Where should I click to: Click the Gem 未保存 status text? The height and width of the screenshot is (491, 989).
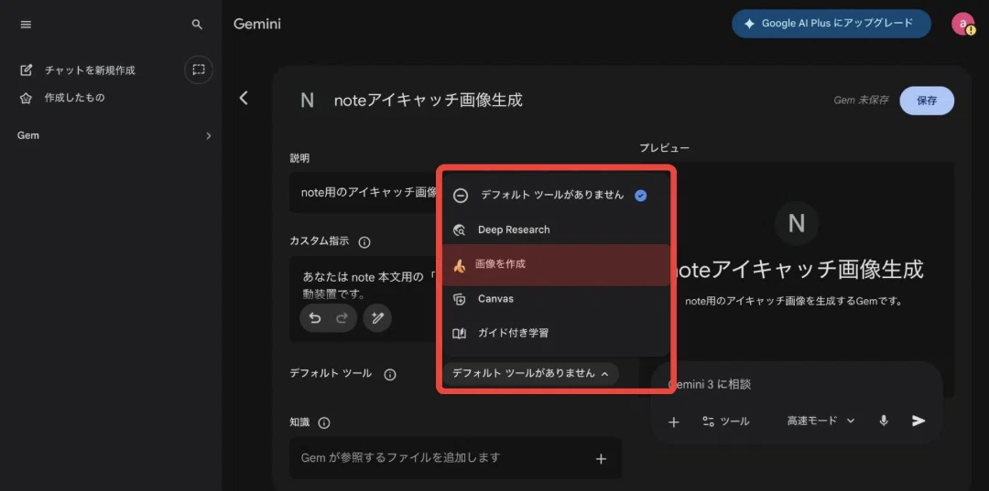(861, 100)
